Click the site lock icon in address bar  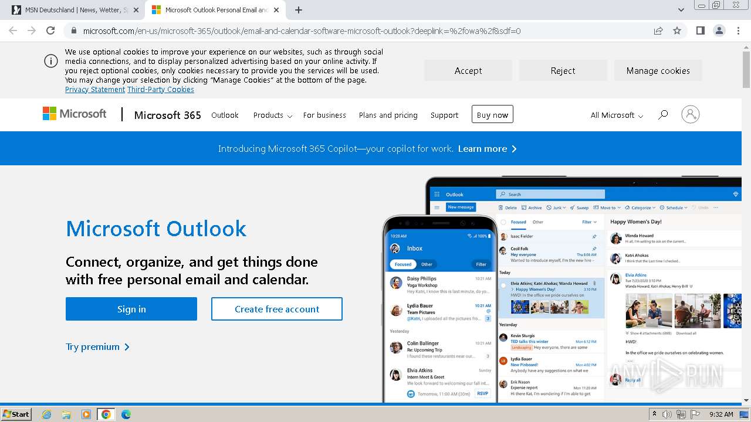73,31
